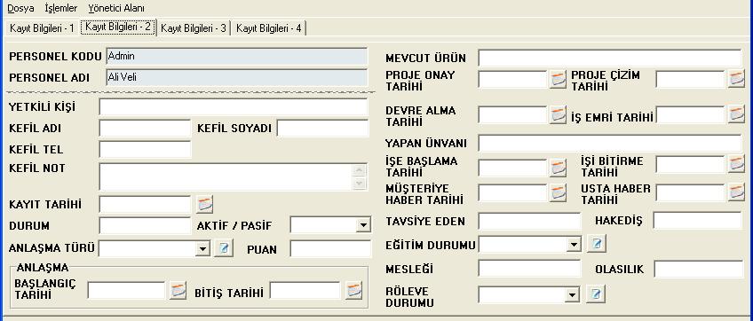Open calendar picker for anlaşma BİTİŞ TARİHİ

tap(354, 291)
